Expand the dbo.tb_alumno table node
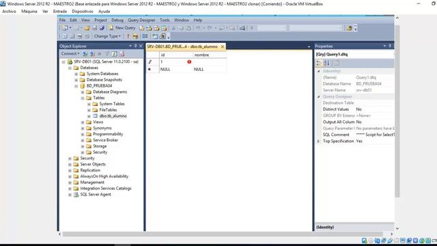437x246 pixels. [x=89, y=116]
